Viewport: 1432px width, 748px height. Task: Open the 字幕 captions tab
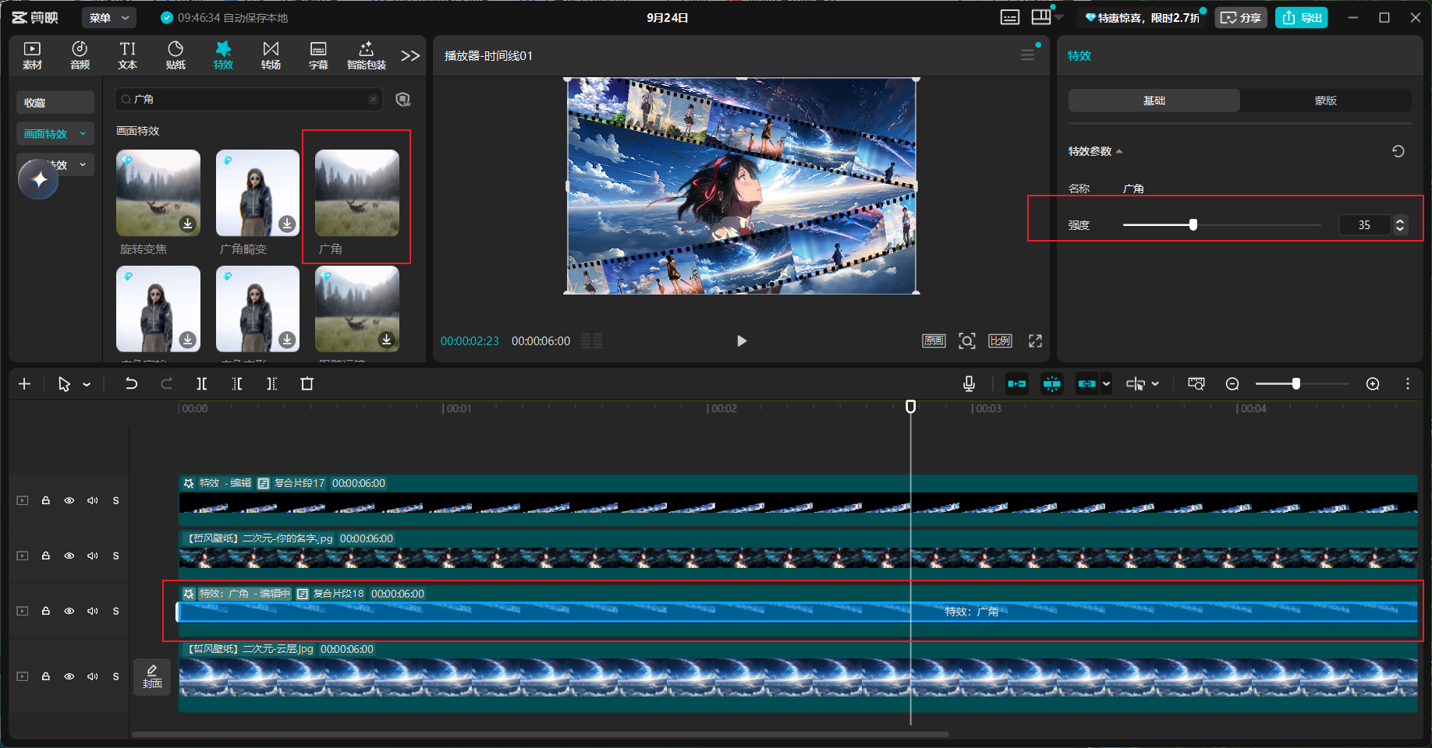[x=318, y=56]
